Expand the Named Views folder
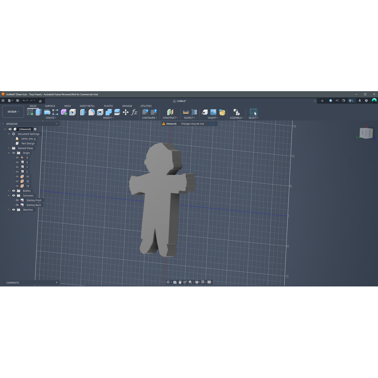Screen dimensions: 378x378 [9, 148]
